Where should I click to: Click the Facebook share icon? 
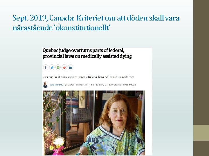[46, 67]
